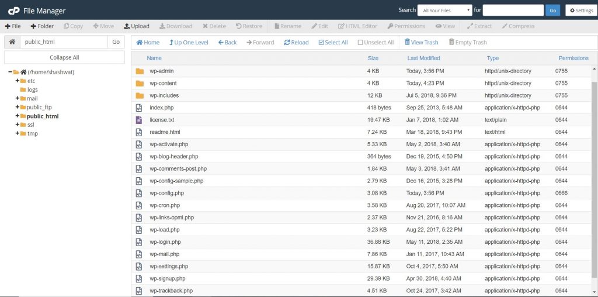Click the View eye button
The image size is (598, 297).
[445, 26]
